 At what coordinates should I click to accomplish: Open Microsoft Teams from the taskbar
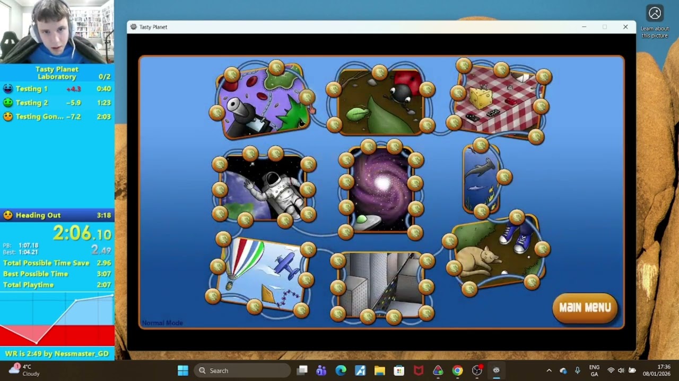[x=321, y=370]
